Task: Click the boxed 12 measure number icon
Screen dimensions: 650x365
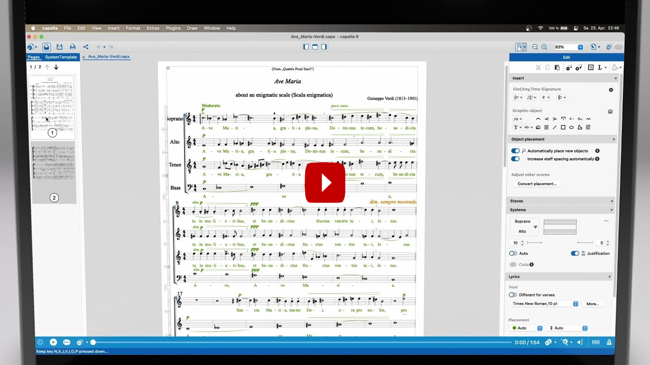Action: click(591, 67)
